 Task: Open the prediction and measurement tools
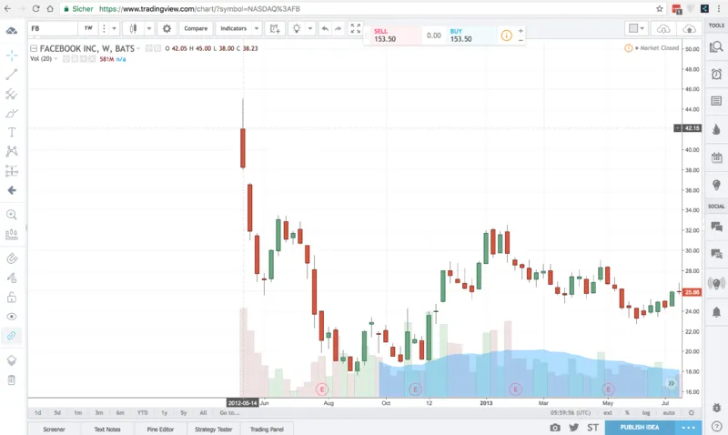point(12,171)
